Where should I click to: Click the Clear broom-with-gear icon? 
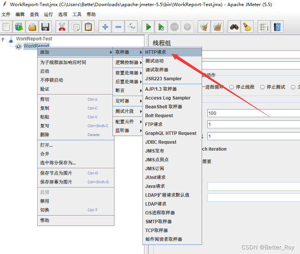click(x=204, y=27)
